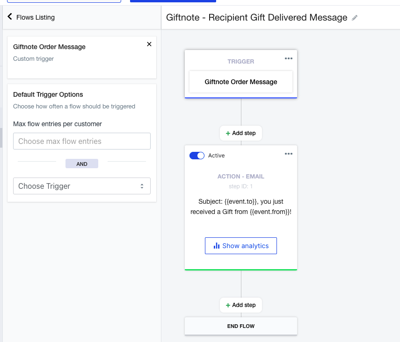Close the Giftnote Order Message trigger panel
400x342 pixels.
[x=149, y=44]
